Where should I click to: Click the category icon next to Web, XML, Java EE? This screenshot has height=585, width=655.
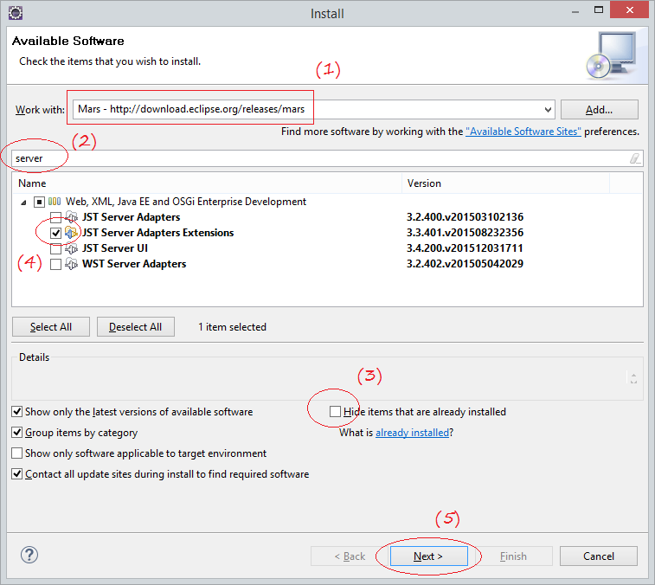point(55,202)
